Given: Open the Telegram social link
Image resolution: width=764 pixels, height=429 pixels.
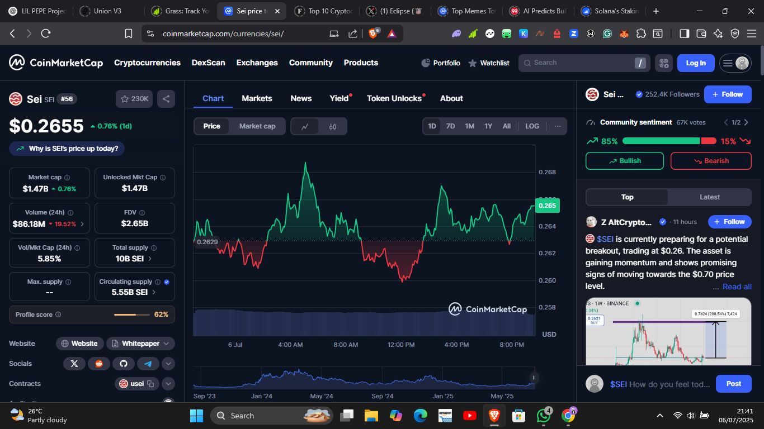Looking at the screenshot, I should pos(148,364).
